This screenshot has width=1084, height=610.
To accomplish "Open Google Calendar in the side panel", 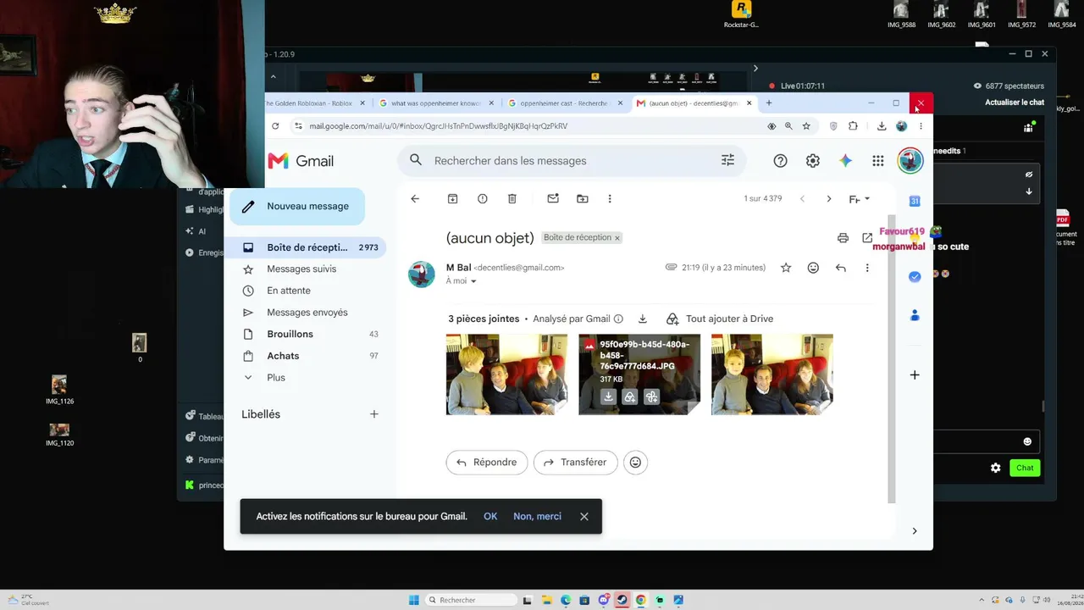I will [x=915, y=201].
